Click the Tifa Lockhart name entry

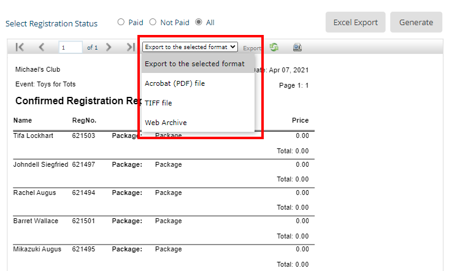coord(33,135)
